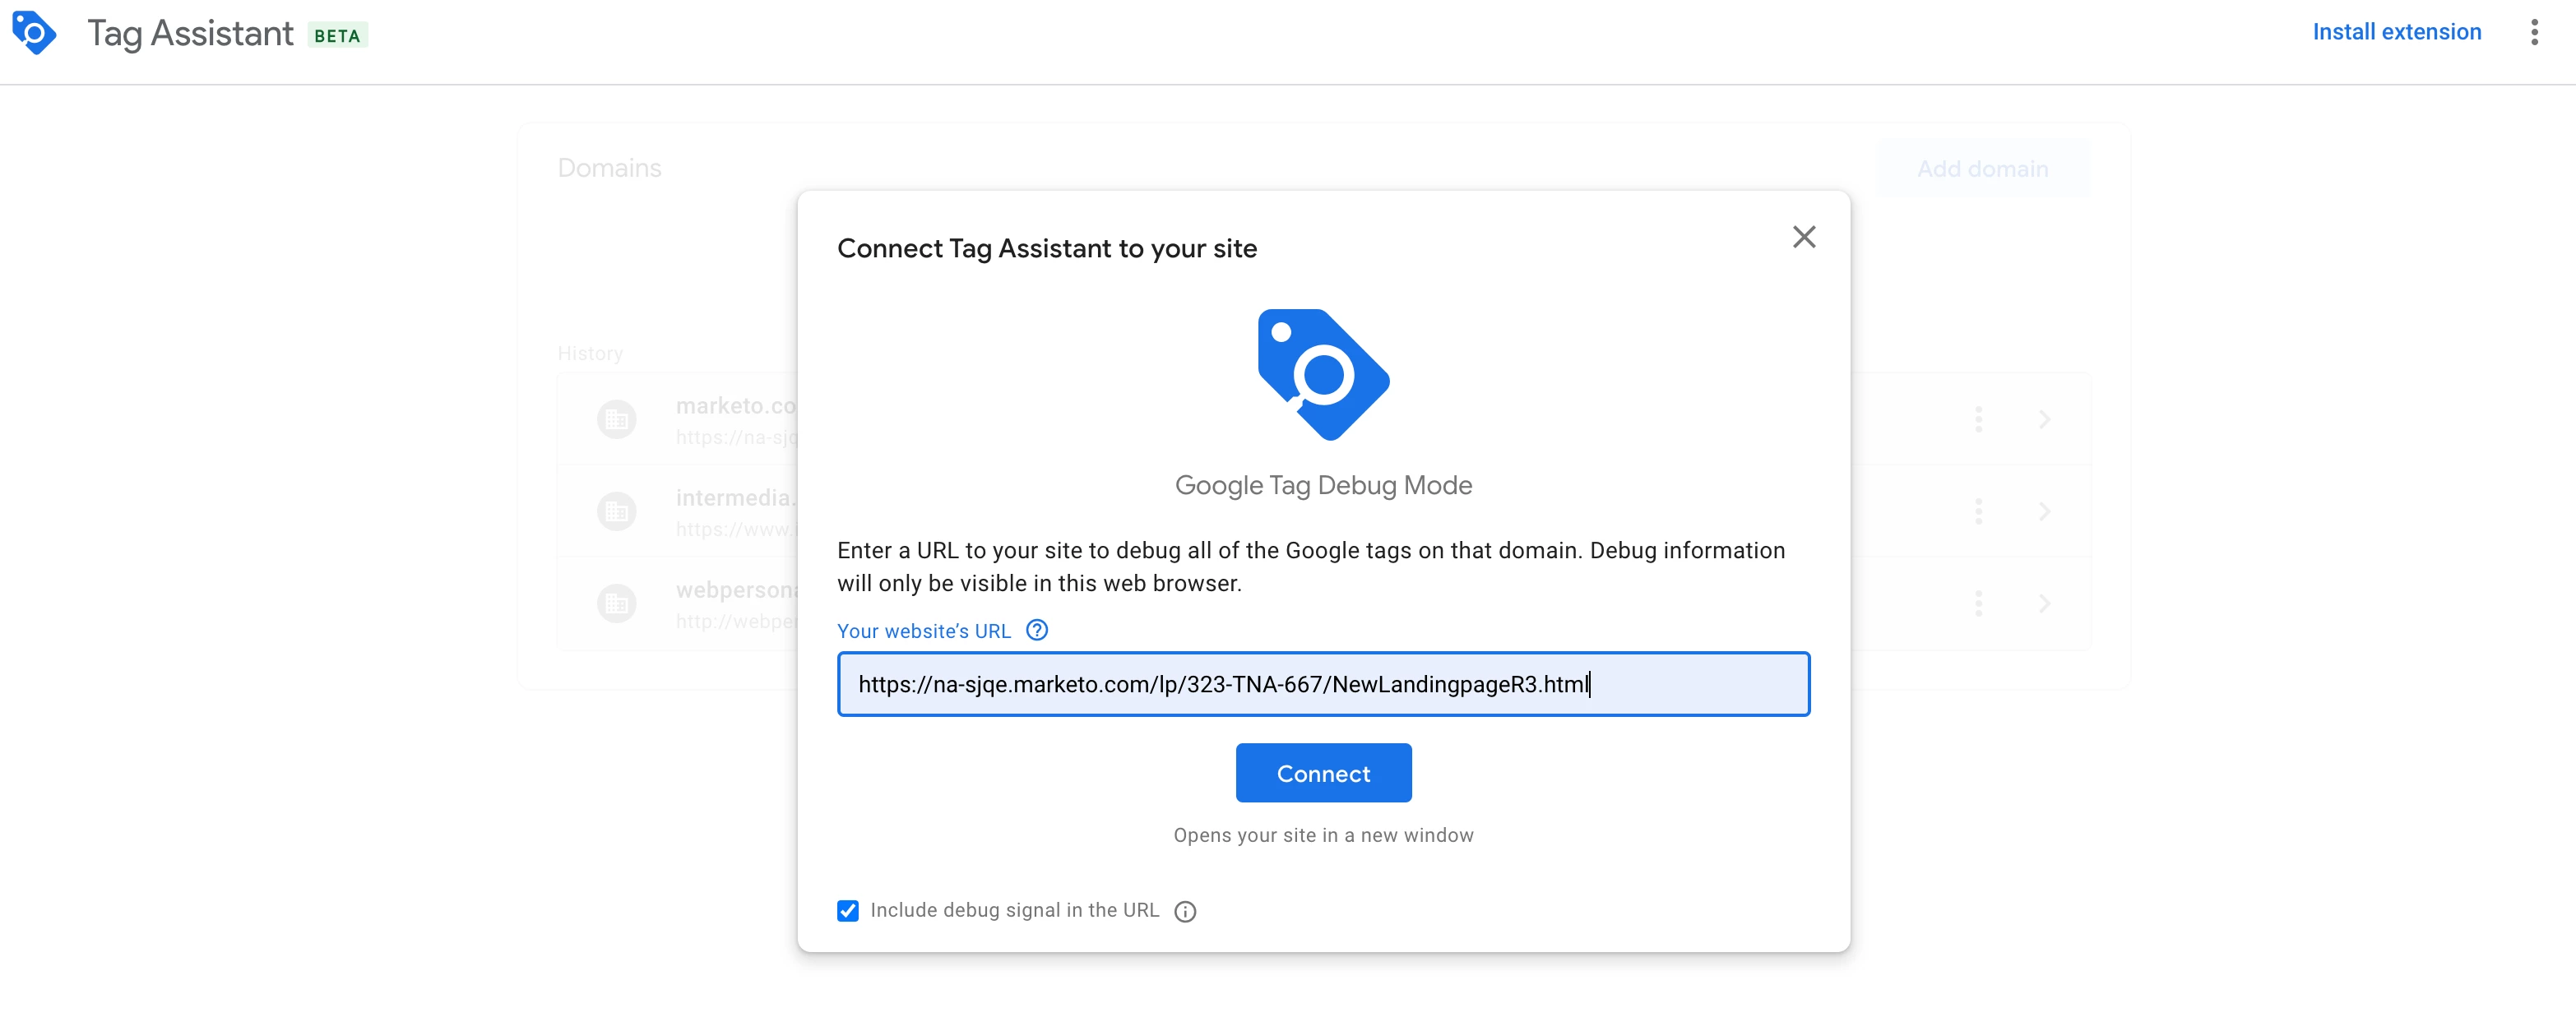
Task: Click the Include debug signal label text
Action: point(1014,910)
